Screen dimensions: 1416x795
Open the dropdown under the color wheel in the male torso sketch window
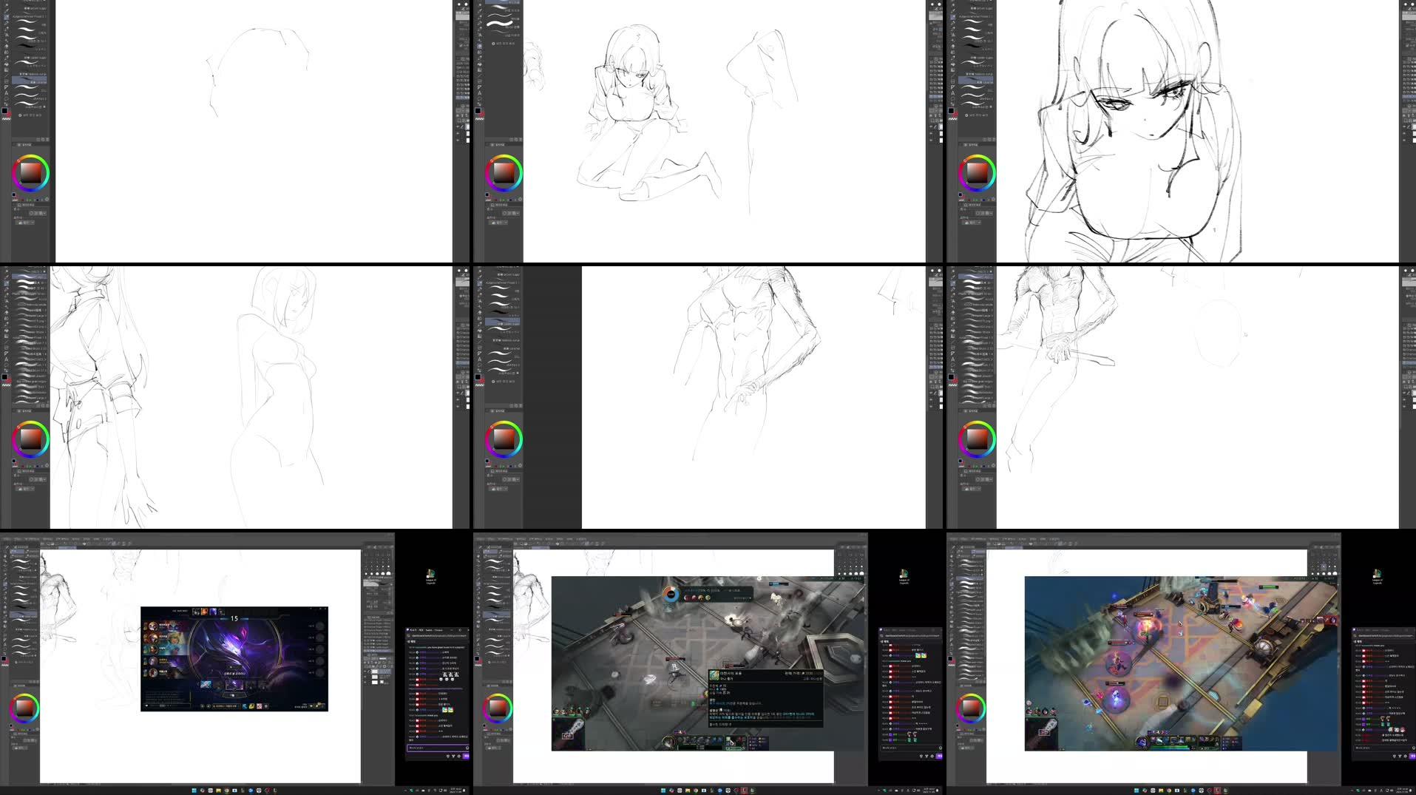coord(498,488)
